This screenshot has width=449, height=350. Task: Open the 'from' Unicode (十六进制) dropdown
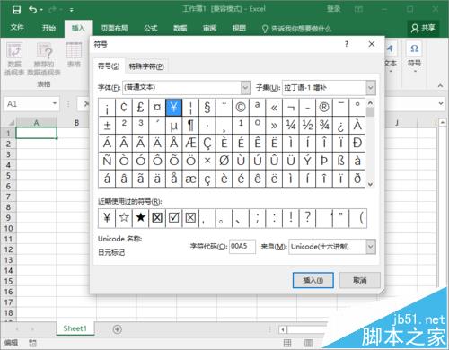[371, 247]
